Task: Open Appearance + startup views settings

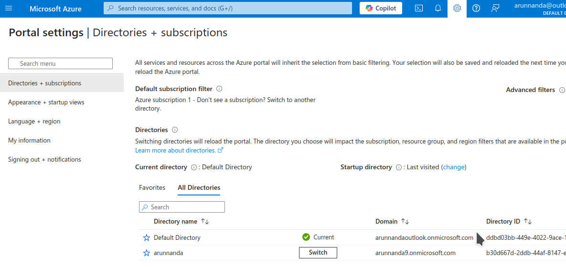Action: click(46, 102)
